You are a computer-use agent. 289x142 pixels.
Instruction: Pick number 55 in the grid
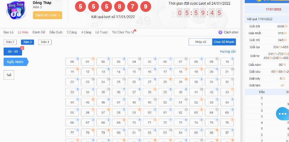point(72,112)
